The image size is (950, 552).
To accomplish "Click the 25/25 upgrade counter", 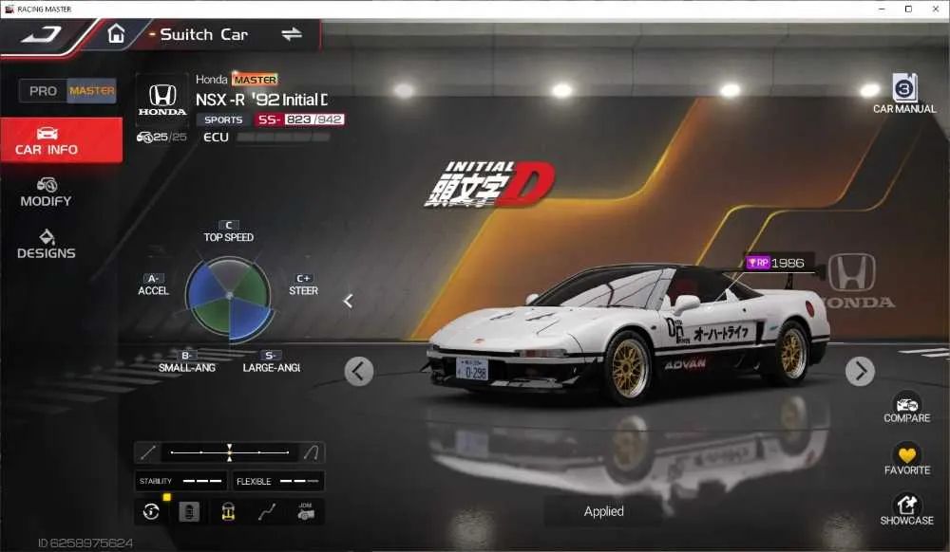I will click(161, 138).
